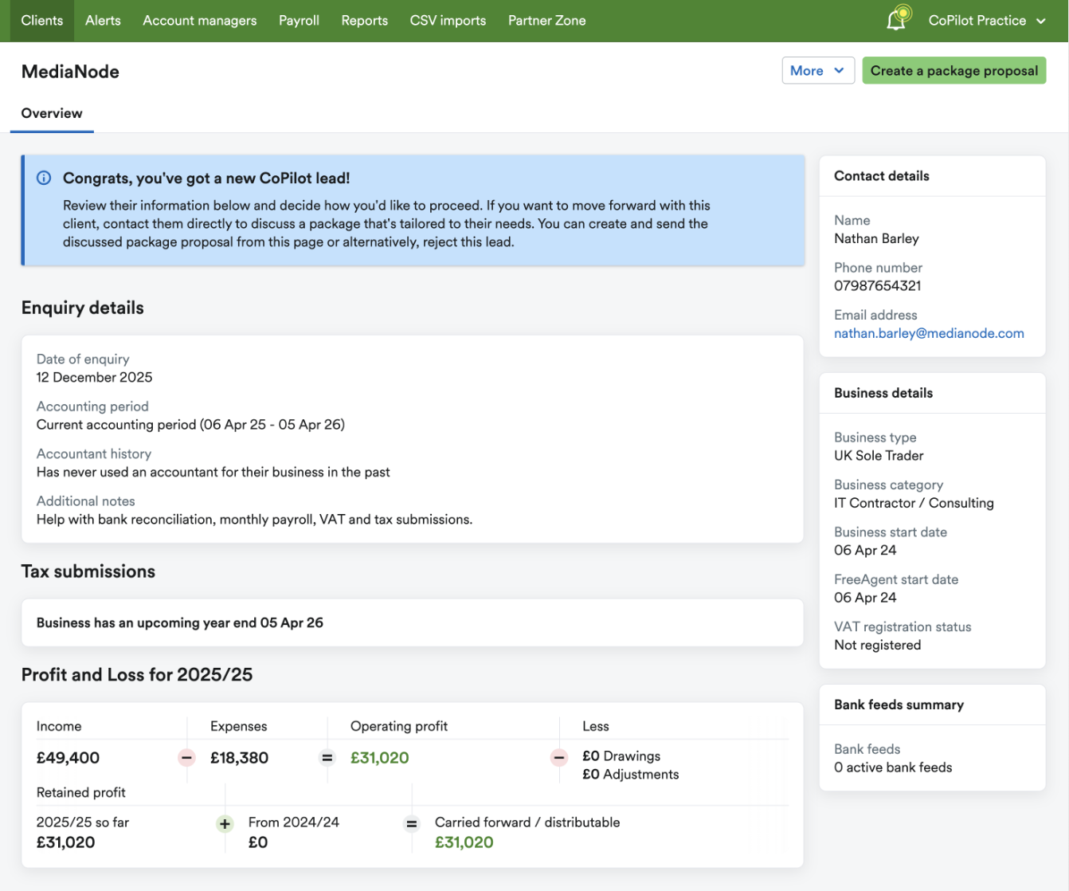Click the Profit and Loss for 2025/25 heading
The height and width of the screenshot is (891, 1069).
coord(137,674)
